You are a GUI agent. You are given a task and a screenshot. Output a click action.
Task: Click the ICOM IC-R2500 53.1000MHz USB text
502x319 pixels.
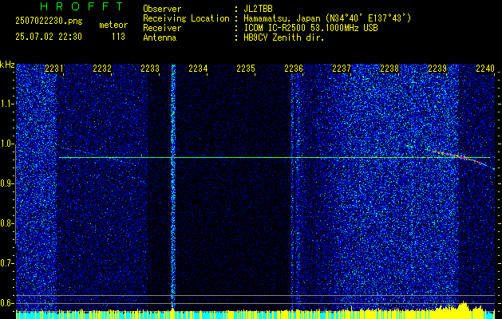[311, 28]
